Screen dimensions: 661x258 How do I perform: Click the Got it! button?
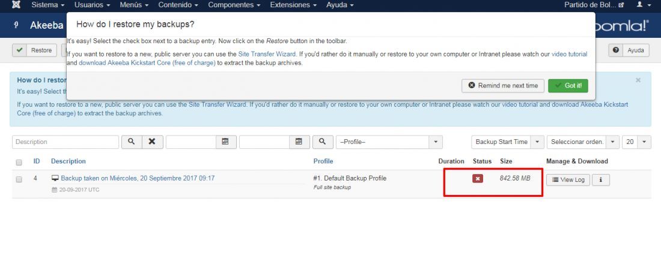pos(568,85)
